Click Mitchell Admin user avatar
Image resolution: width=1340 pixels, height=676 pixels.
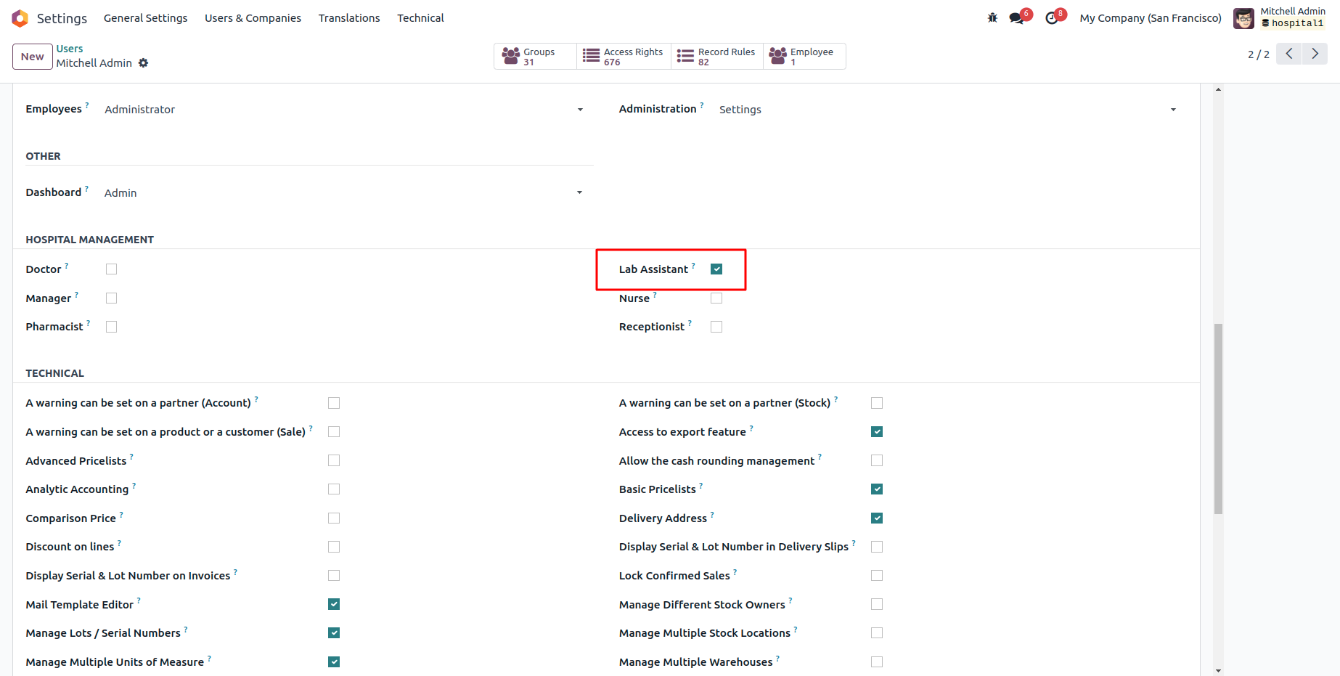click(1243, 18)
